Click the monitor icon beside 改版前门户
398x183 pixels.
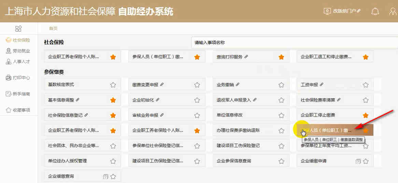(327, 11)
